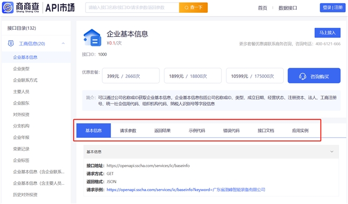Focus the API name search input field

point(132,8)
